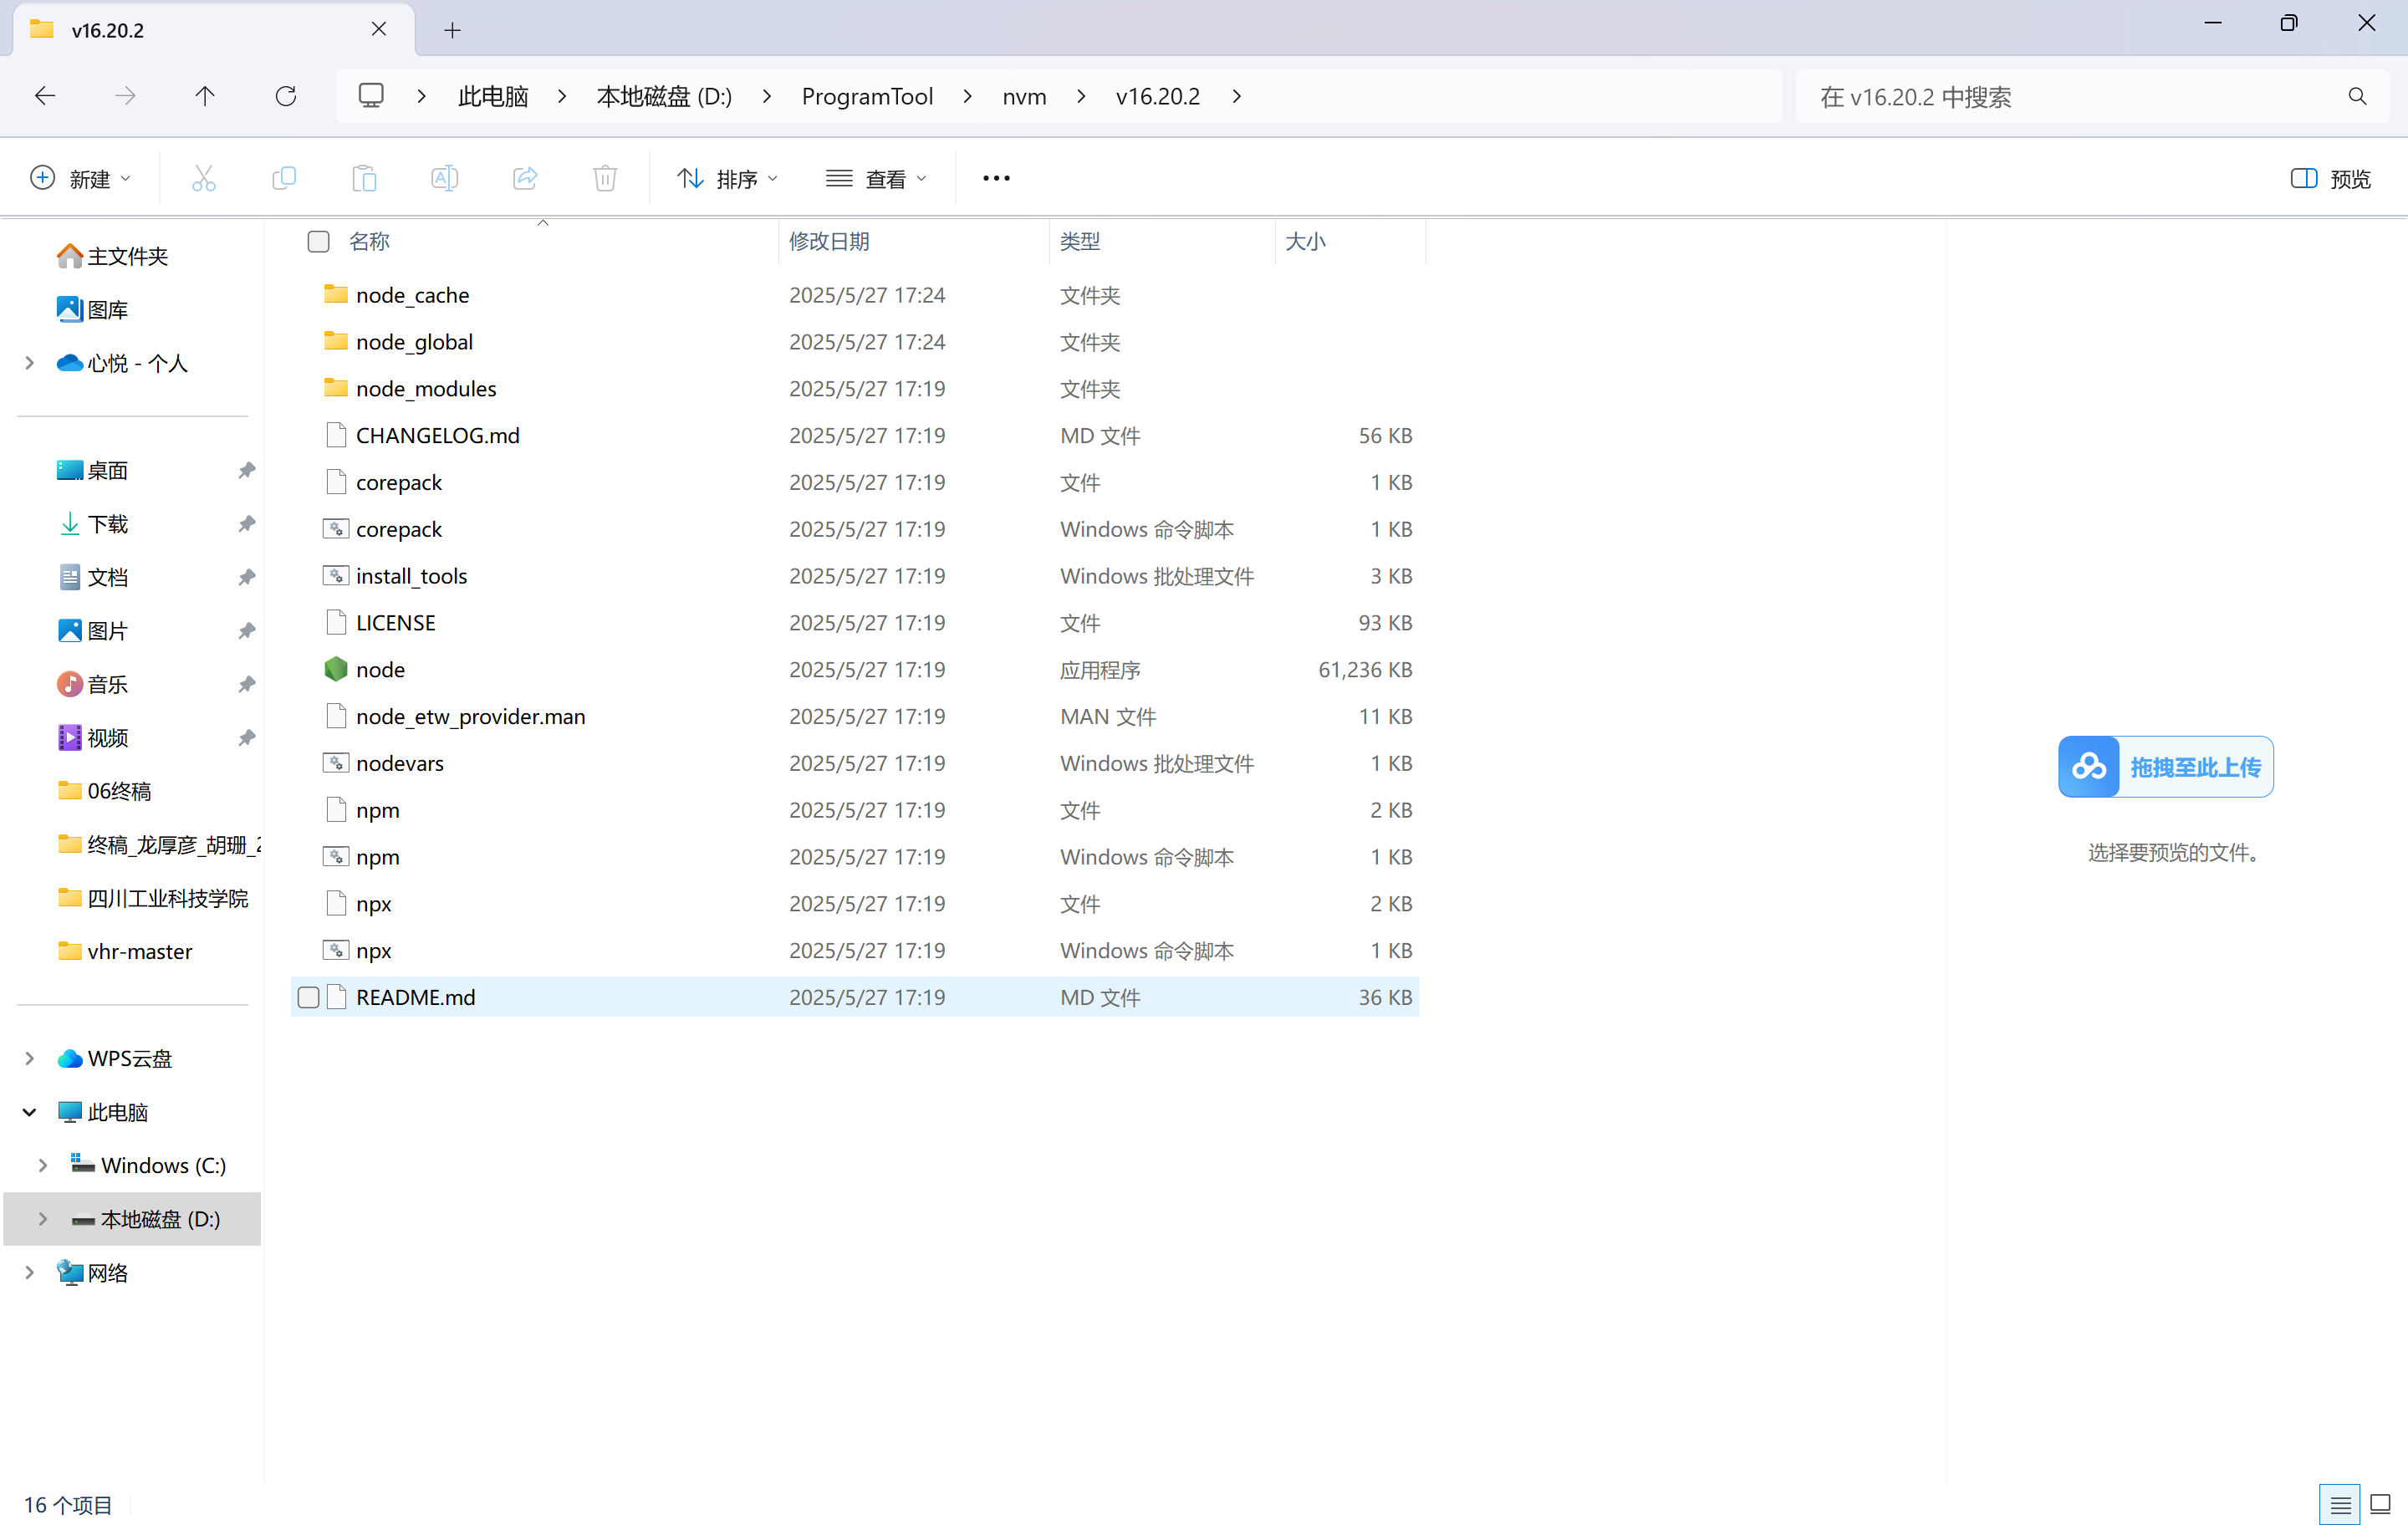Switch to large thumbnails view in status bar
The image size is (2408, 1525).
(2380, 1504)
